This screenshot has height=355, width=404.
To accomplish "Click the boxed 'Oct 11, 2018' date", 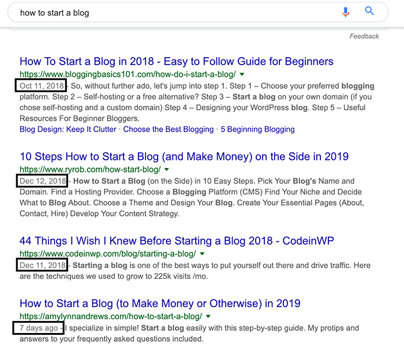I will click(41, 85).
